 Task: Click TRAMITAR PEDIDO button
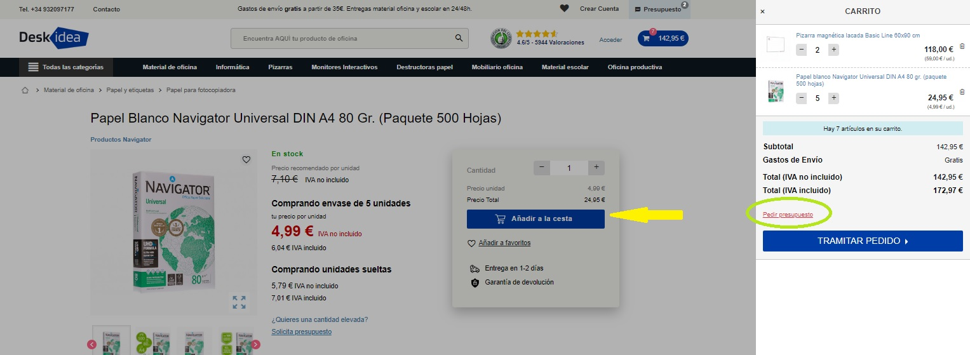[863, 241]
